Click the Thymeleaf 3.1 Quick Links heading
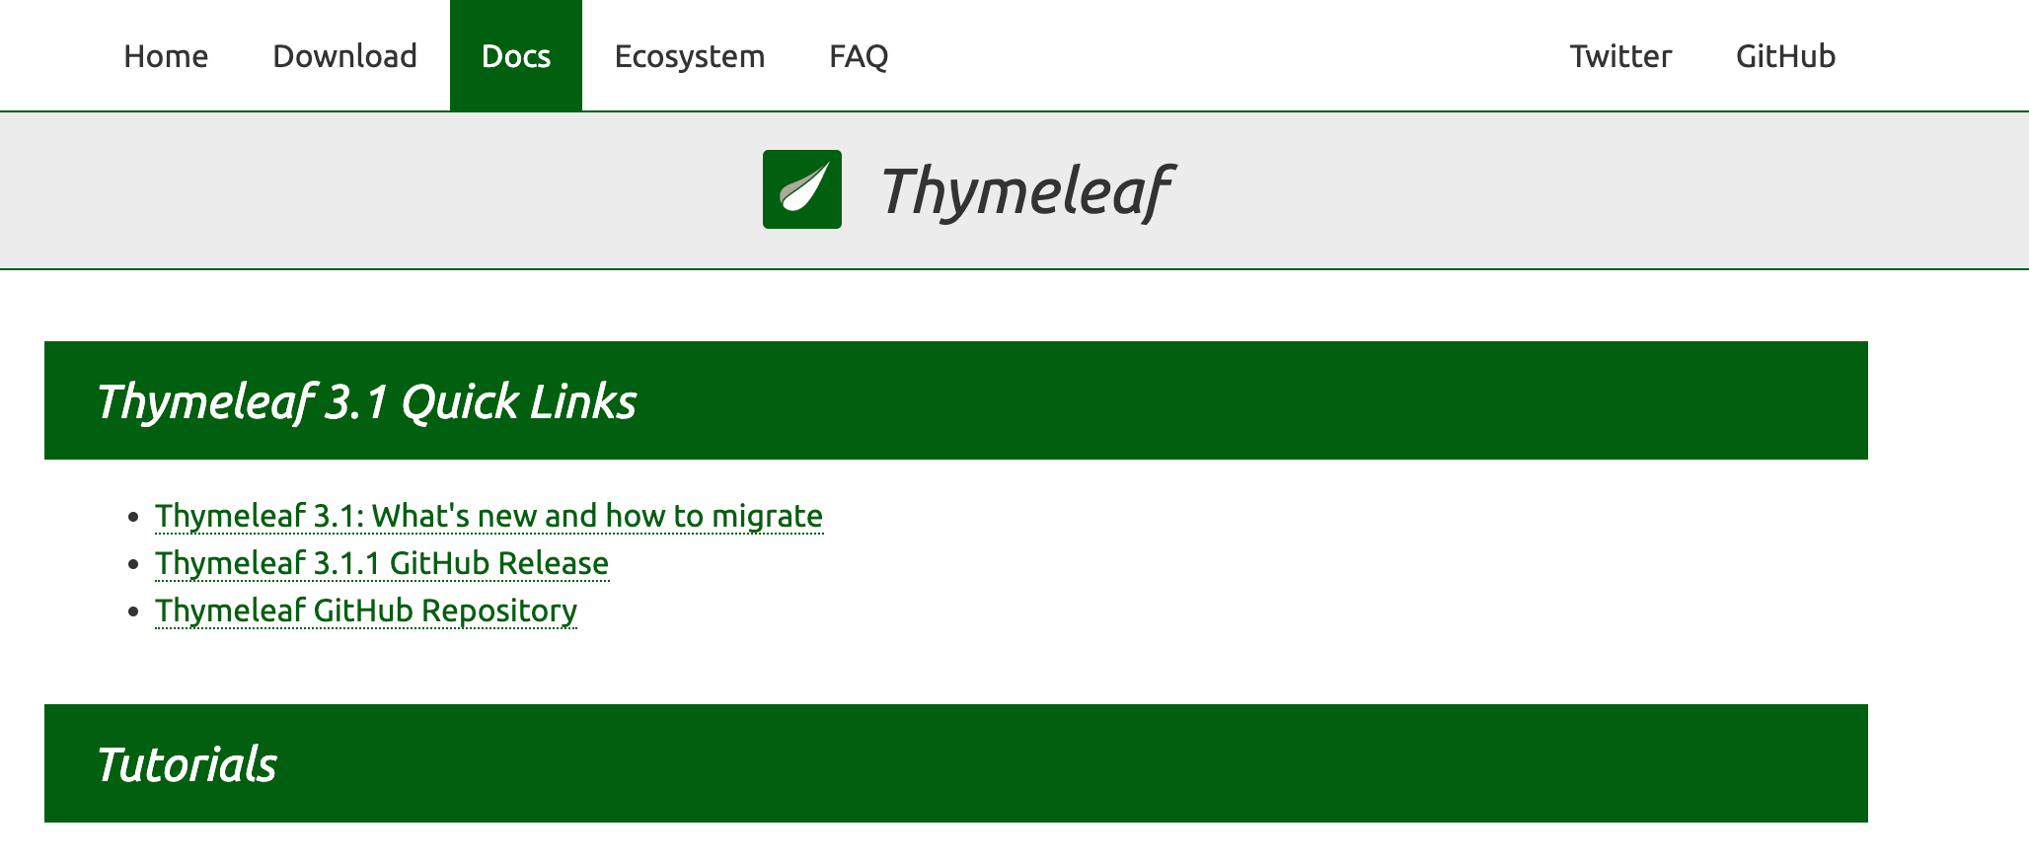 (x=366, y=401)
